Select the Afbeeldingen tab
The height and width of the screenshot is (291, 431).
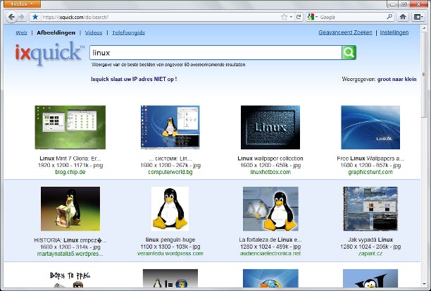[x=56, y=32]
